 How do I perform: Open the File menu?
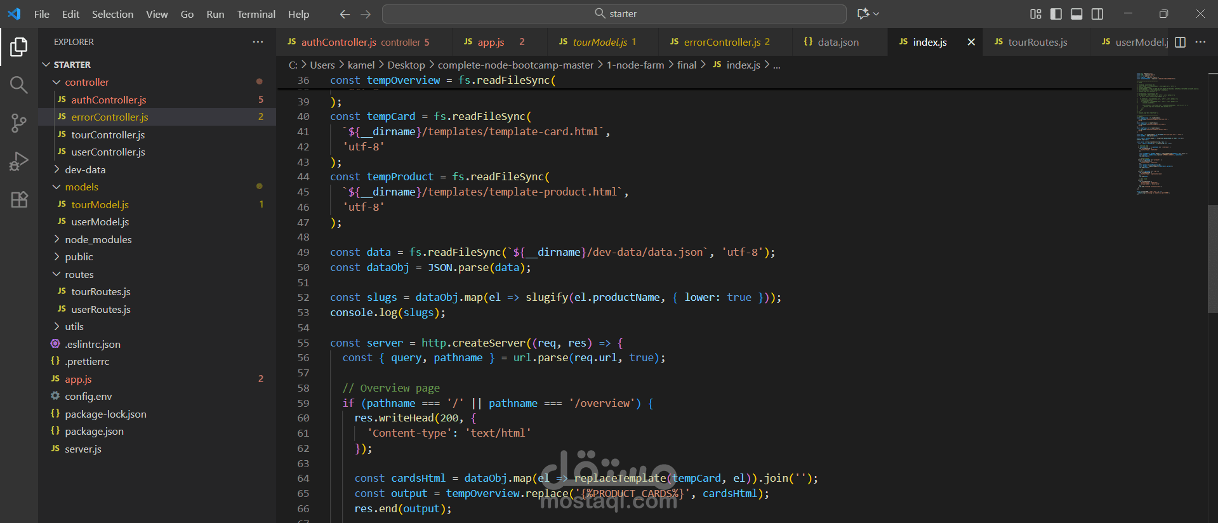tap(42, 14)
